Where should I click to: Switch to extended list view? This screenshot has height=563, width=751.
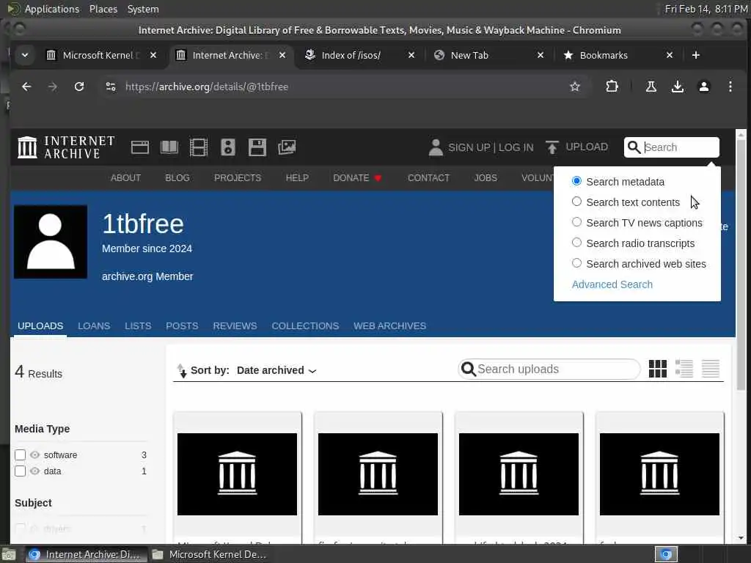pos(684,369)
